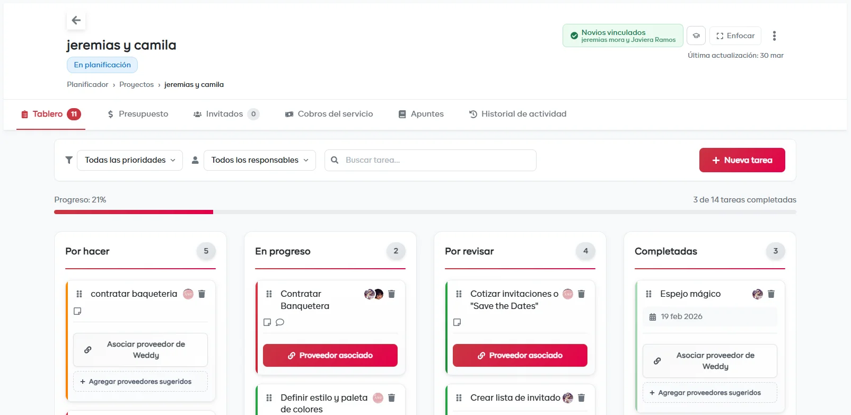The image size is (851, 415).
Task: Click the En progreso column header
Action: pyautogui.click(x=283, y=252)
